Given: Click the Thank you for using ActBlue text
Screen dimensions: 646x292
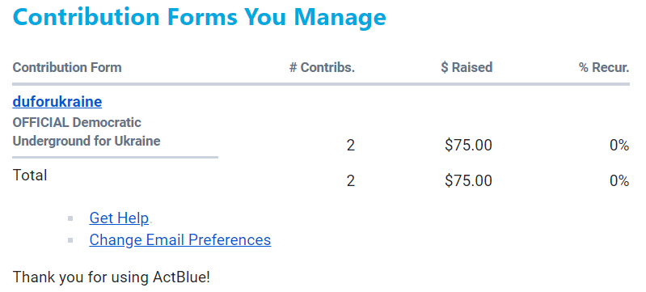Looking at the screenshot, I should 112,277.
